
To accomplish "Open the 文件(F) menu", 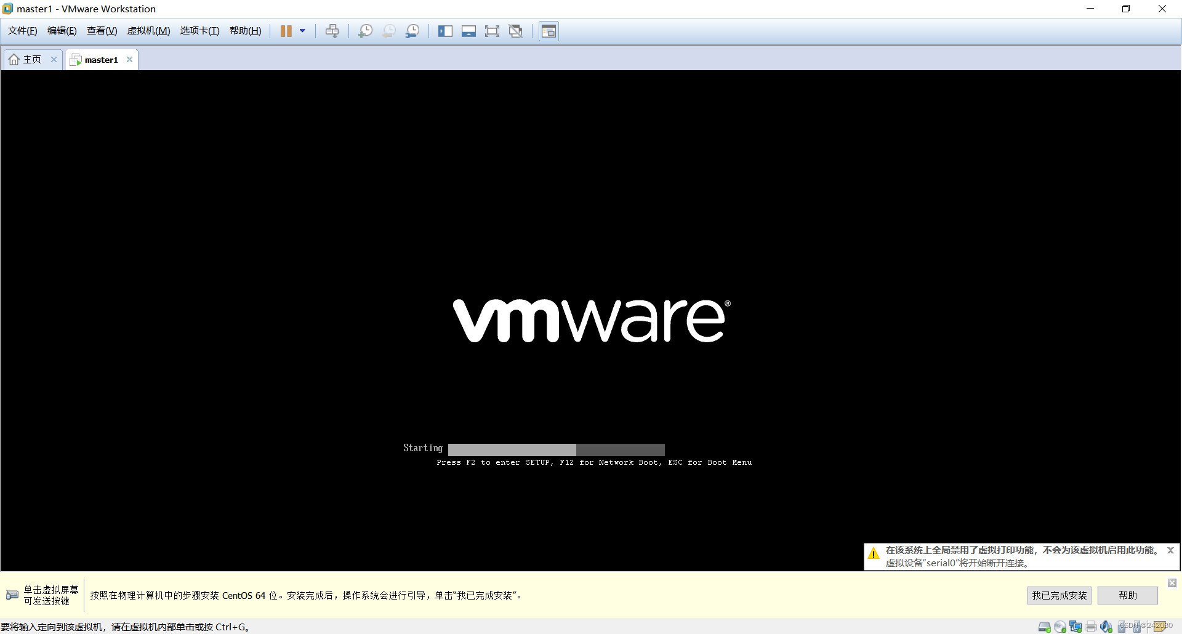I will (x=23, y=31).
